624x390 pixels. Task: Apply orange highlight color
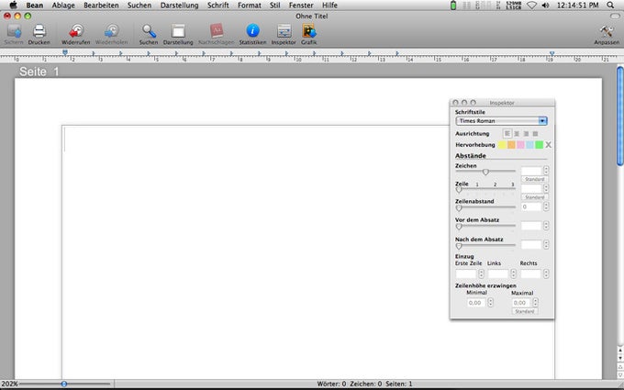pos(511,145)
